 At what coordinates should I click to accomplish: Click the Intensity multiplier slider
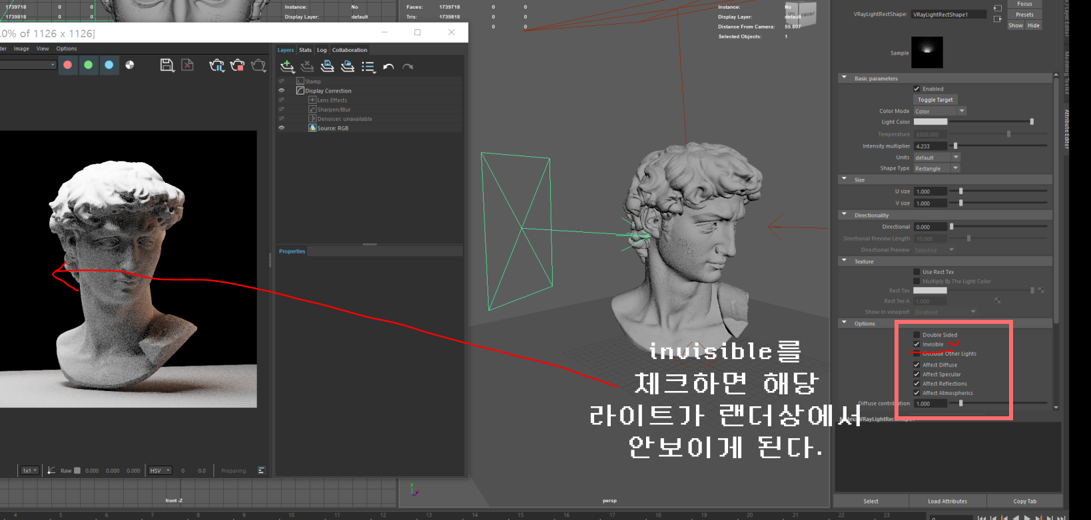(x=1000, y=146)
